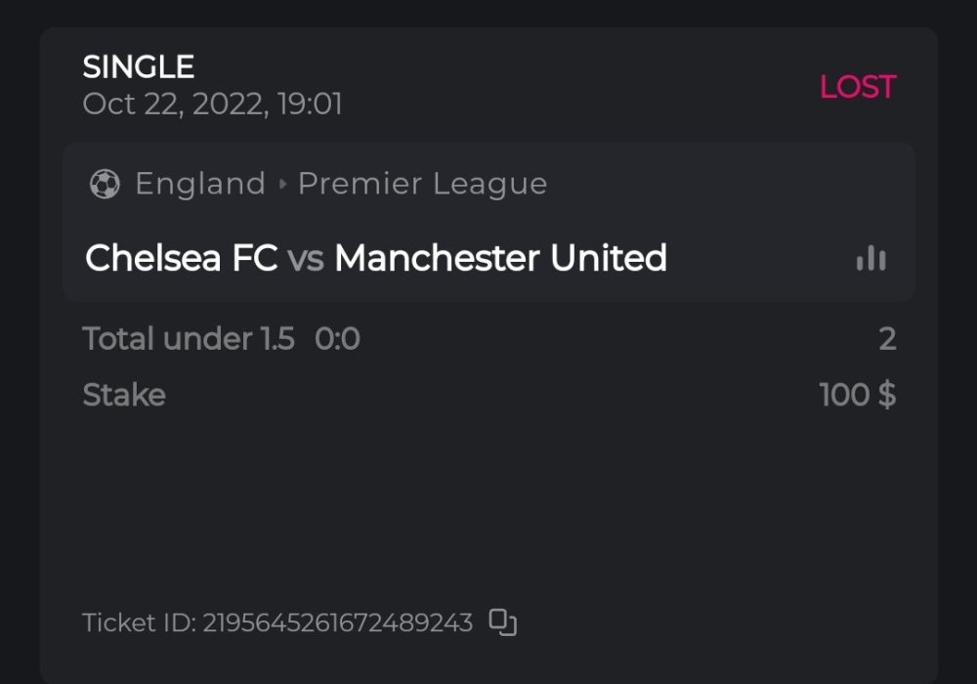Viewport: 977px width, 684px height.
Task: Click the Stake label
Action: point(124,395)
